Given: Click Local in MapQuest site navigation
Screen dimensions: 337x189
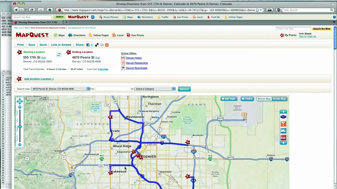Looking at the screenshot, I should pyautogui.click(x=118, y=35).
